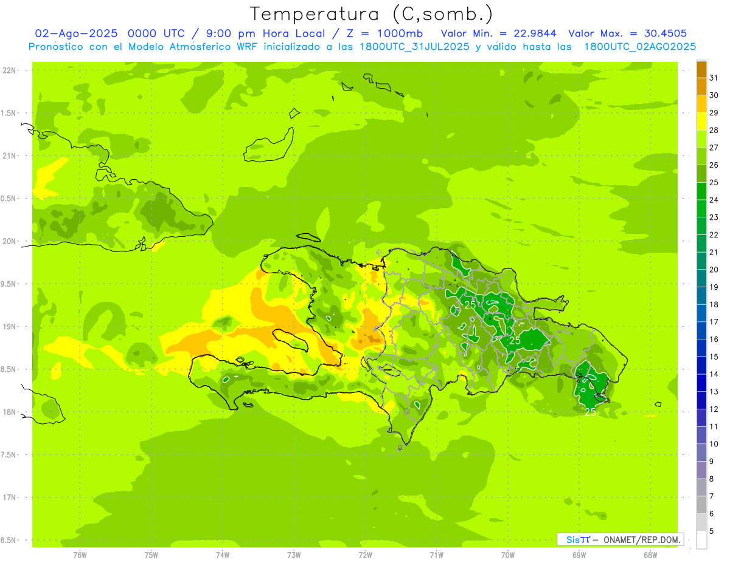Click the '1800UTC_02AGO2025' valid-until time
This screenshot has width=730, height=563.
[640, 47]
